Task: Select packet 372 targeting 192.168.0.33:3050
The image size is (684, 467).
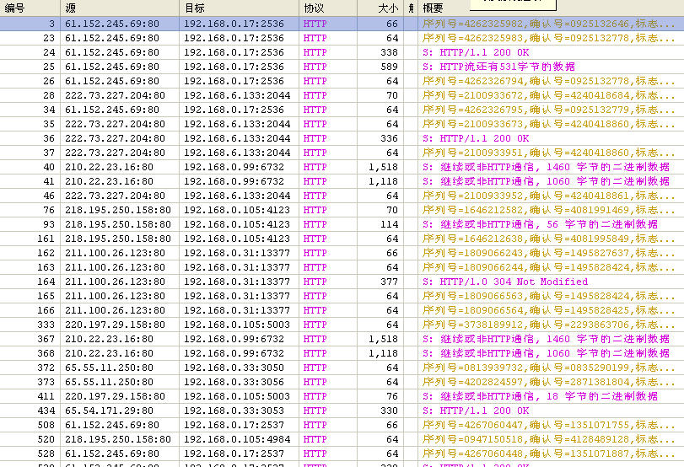Action: (x=253, y=368)
